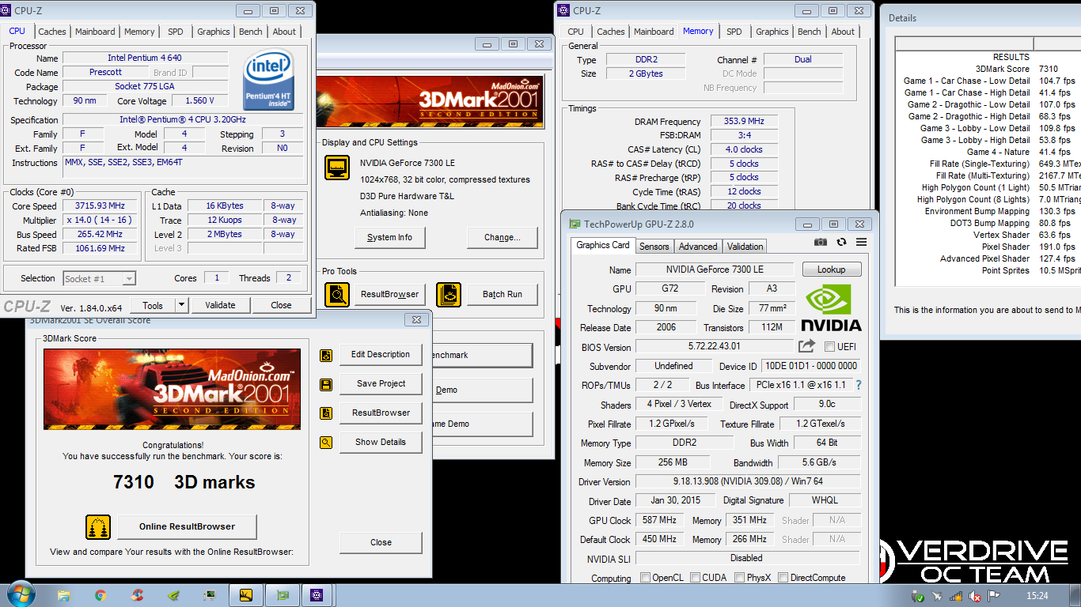Select the Game 4 - Nature result row
The image size is (1081, 607).
(988, 152)
